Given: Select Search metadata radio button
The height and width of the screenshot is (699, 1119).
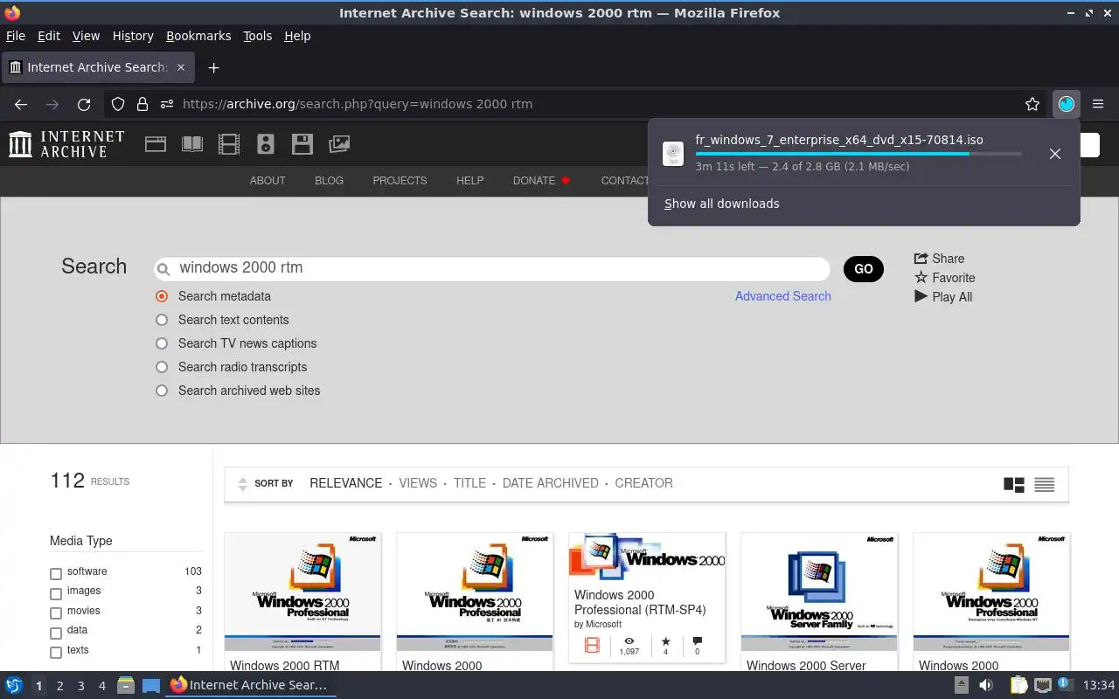Looking at the screenshot, I should (162, 296).
